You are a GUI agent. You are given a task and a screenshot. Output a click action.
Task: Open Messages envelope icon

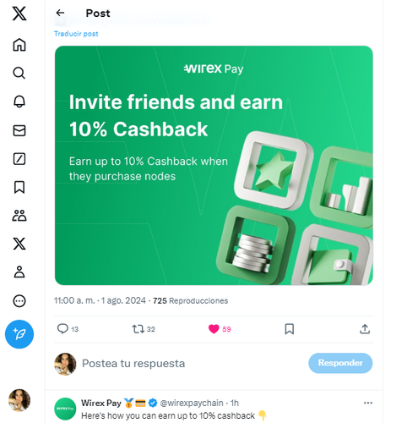[x=19, y=130]
